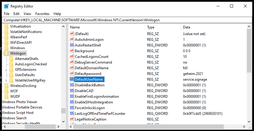
Task: Select the WOF key in tree
Action: pyautogui.click(x=14, y=91)
